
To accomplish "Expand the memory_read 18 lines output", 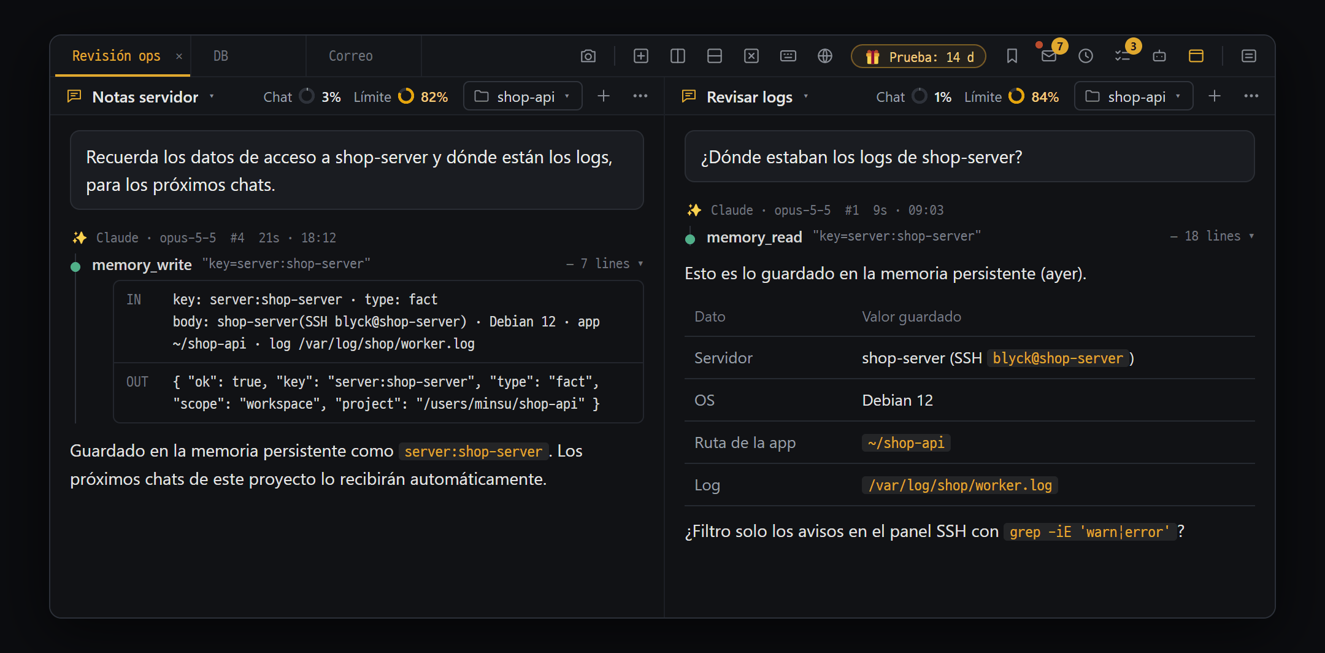I will 1212,236.
